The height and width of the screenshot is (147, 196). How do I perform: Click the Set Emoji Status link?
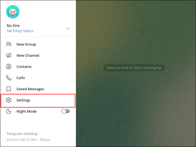pyautogui.click(x=20, y=31)
